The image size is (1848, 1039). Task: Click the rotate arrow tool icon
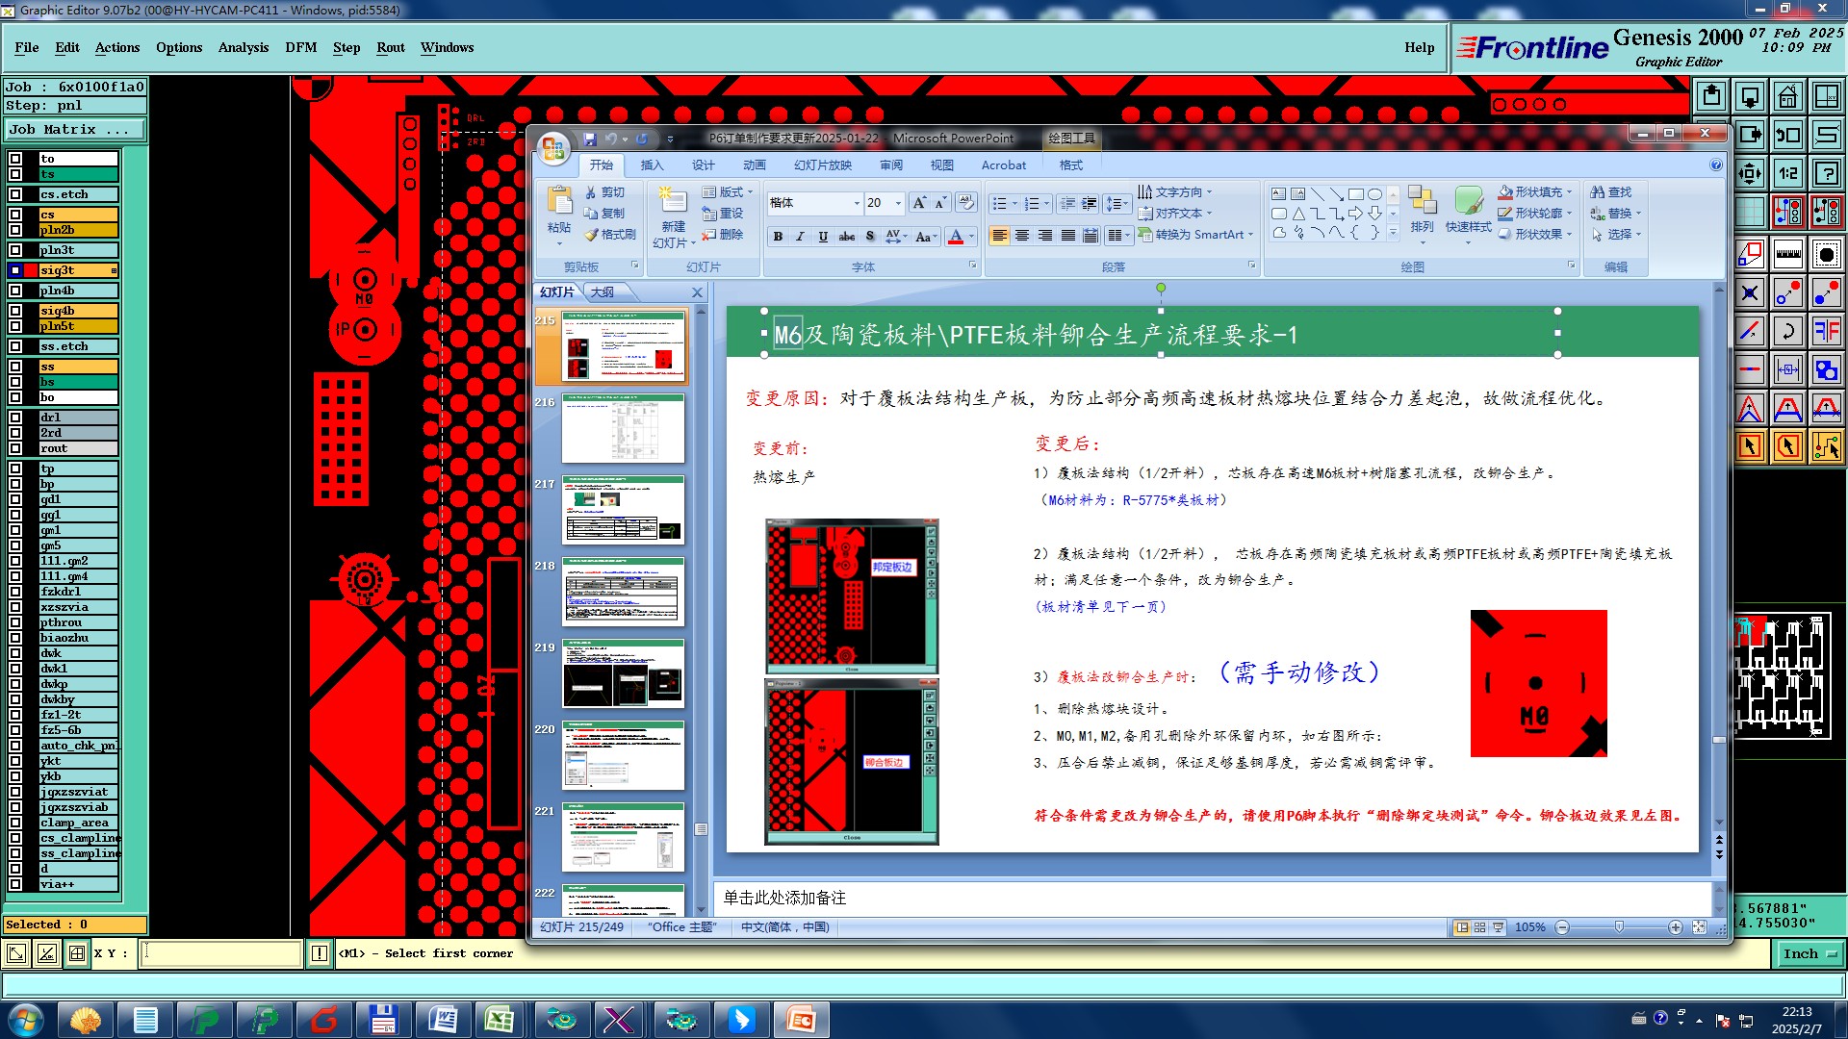[x=1787, y=332]
